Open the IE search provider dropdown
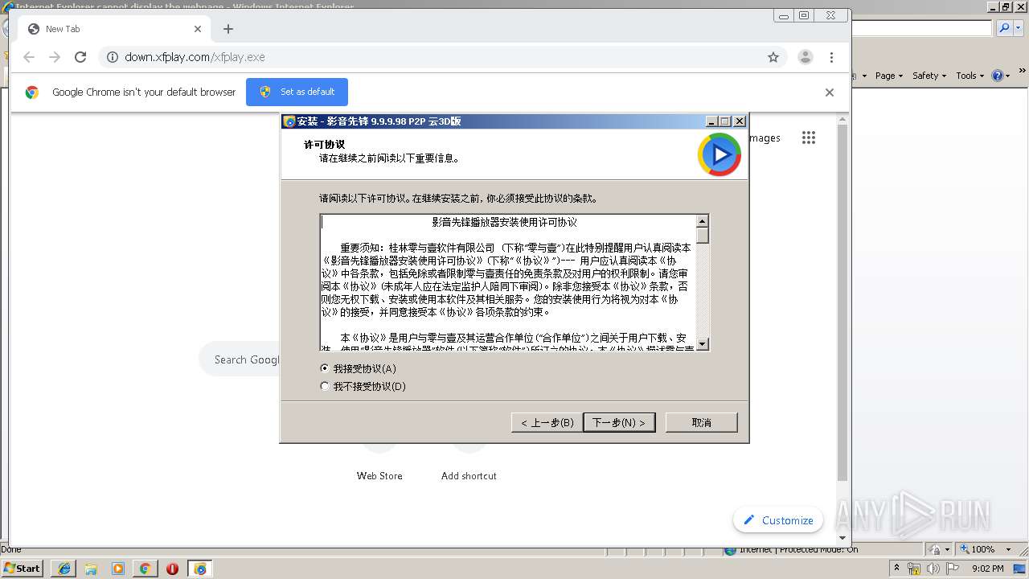The image size is (1029, 579). click(x=1018, y=28)
